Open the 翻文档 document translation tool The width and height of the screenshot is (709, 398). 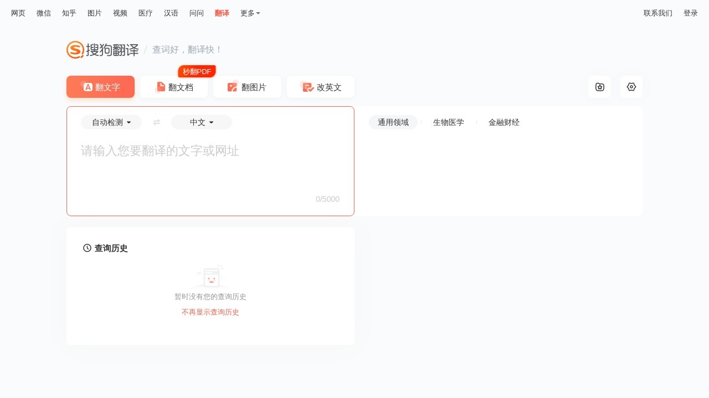tap(174, 87)
